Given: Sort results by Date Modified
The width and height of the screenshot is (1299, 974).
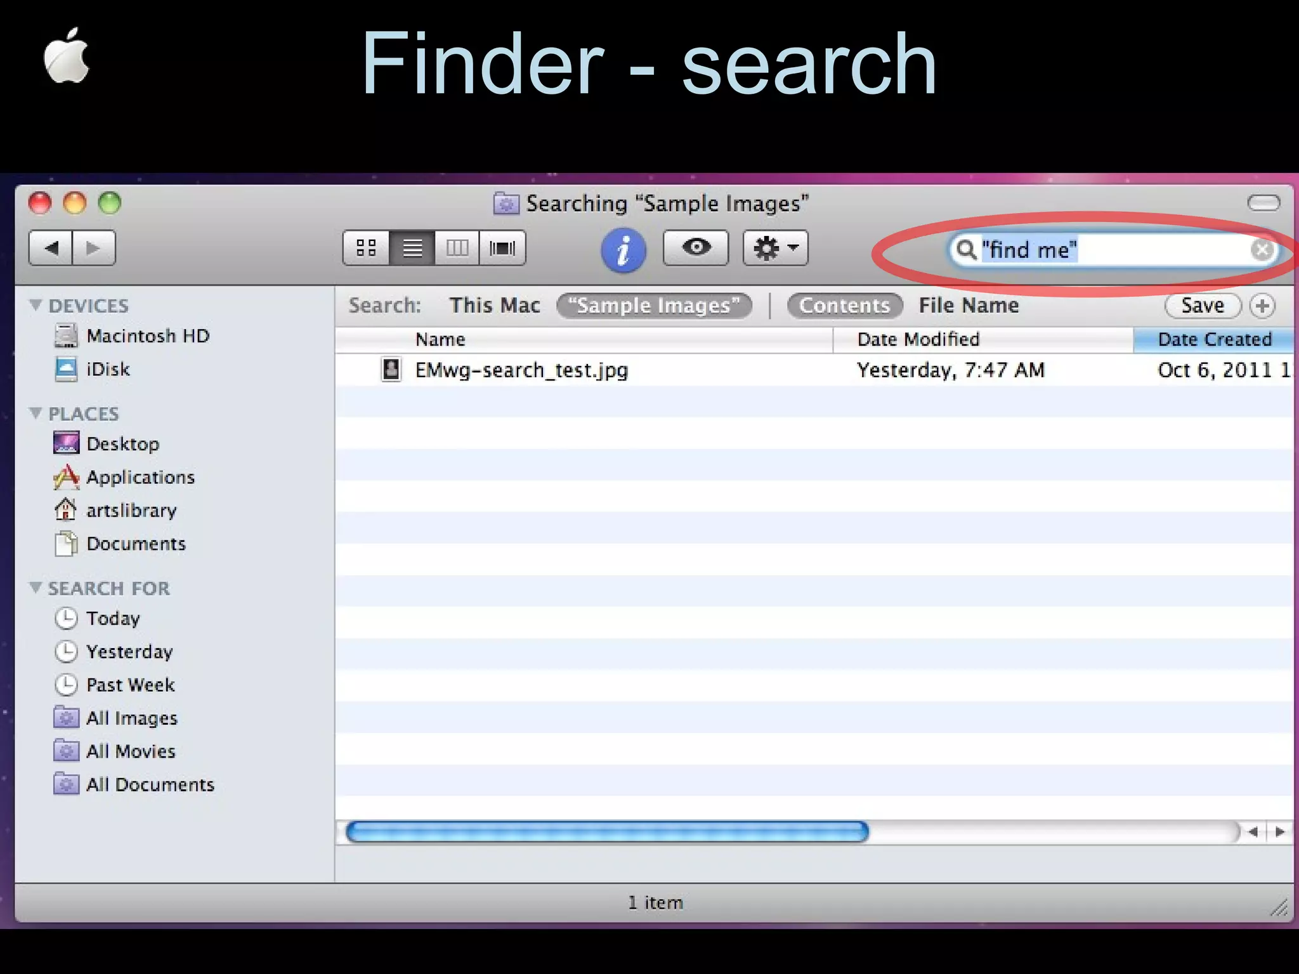Looking at the screenshot, I should click(x=982, y=340).
